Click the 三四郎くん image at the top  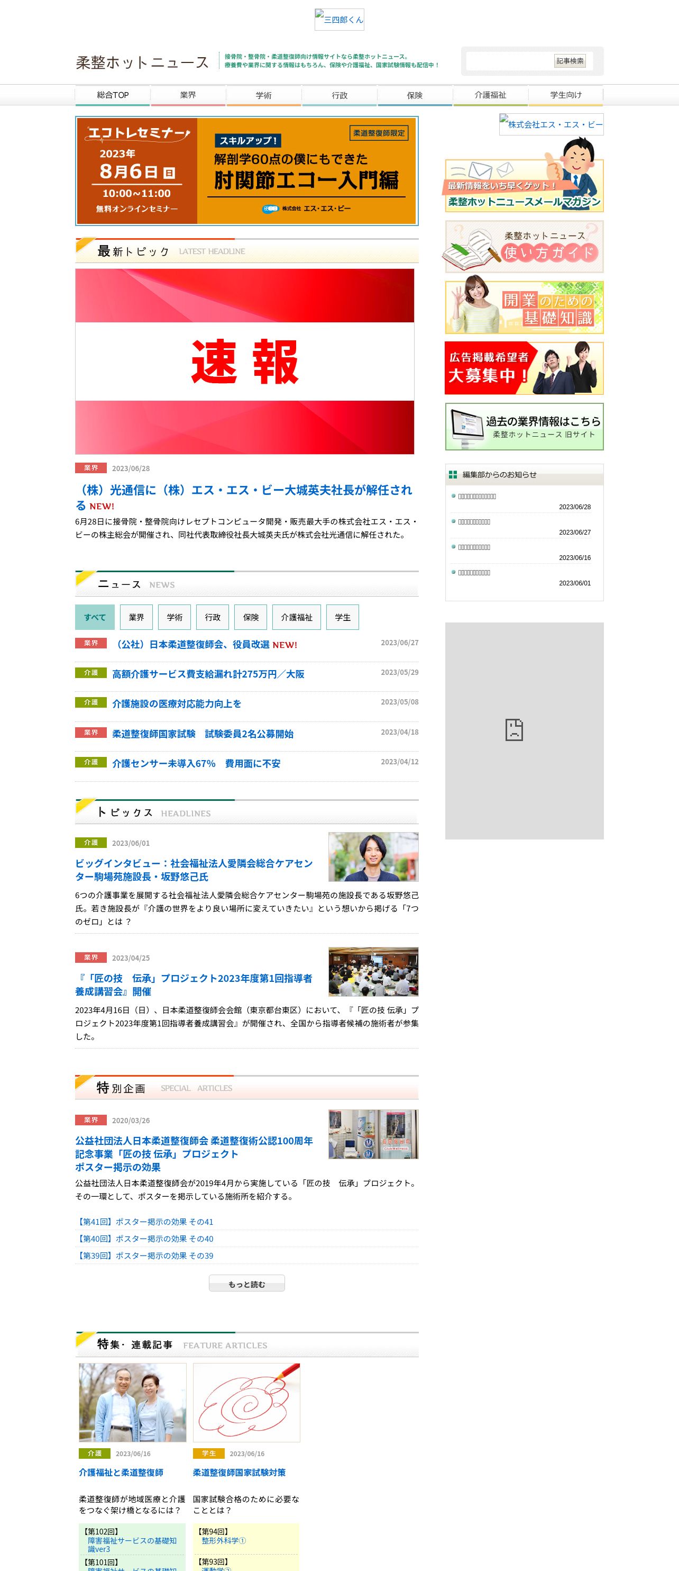point(339,20)
